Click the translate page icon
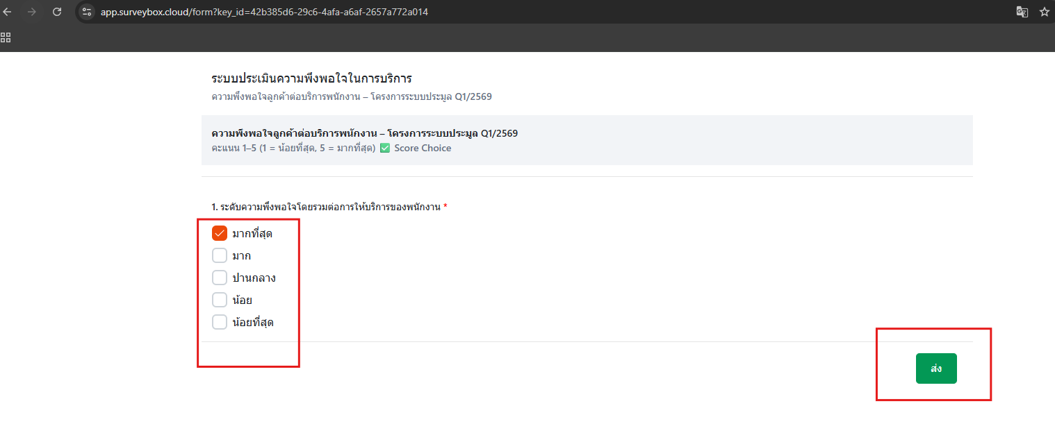The width and height of the screenshot is (1055, 433). 1022,12
